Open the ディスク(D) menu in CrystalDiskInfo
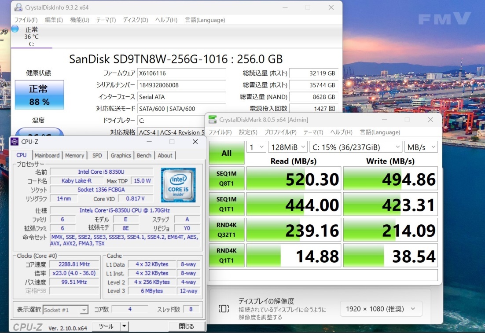This screenshot has width=485, height=333. click(134, 20)
